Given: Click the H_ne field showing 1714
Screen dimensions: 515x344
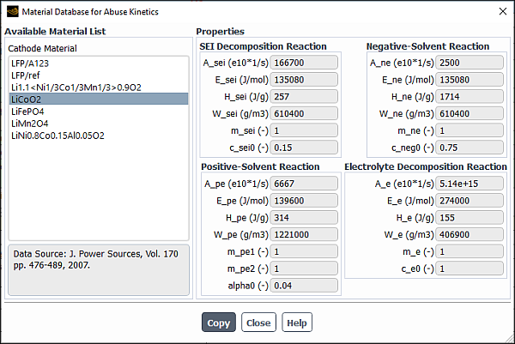Looking at the screenshot, I should pos(470,96).
